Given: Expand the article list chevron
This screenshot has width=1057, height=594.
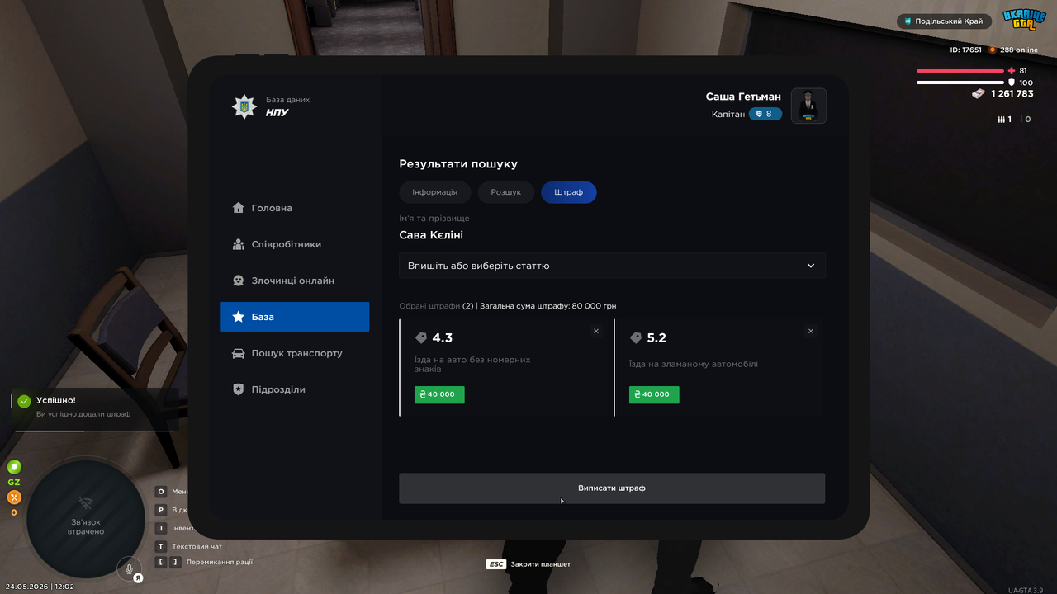Looking at the screenshot, I should pos(811,266).
